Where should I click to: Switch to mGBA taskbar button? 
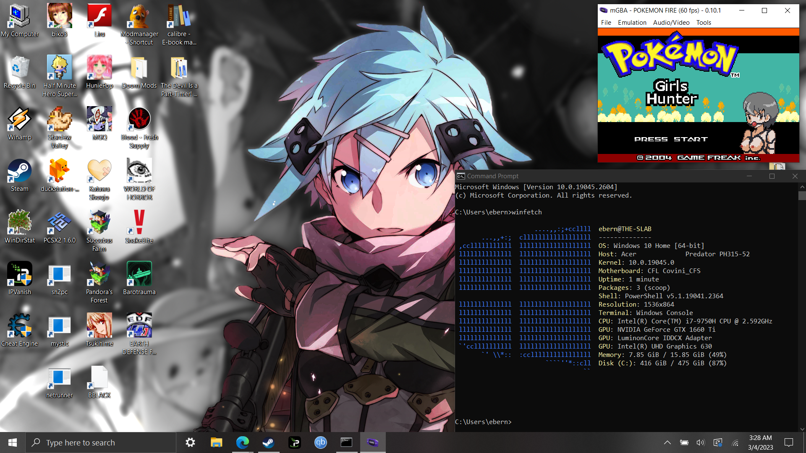pyautogui.click(x=372, y=443)
